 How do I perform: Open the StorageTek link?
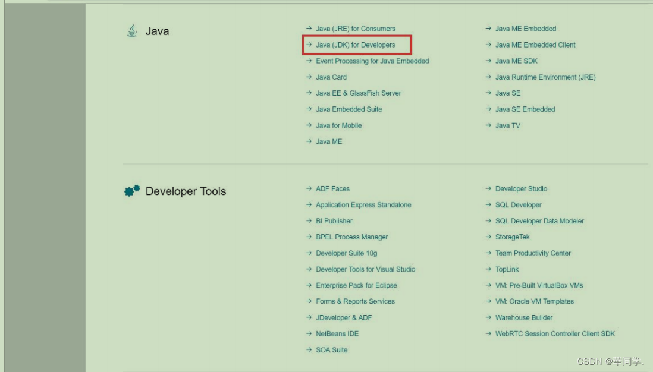point(513,237)
